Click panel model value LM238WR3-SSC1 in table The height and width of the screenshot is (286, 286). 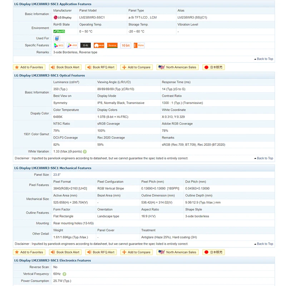point(92,18)
